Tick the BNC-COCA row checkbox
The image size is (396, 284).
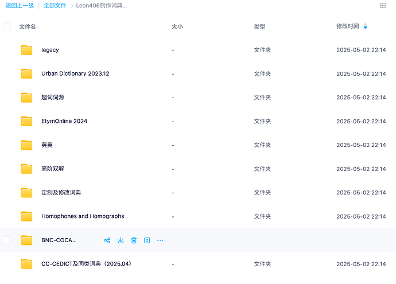(x=7, y=240)
